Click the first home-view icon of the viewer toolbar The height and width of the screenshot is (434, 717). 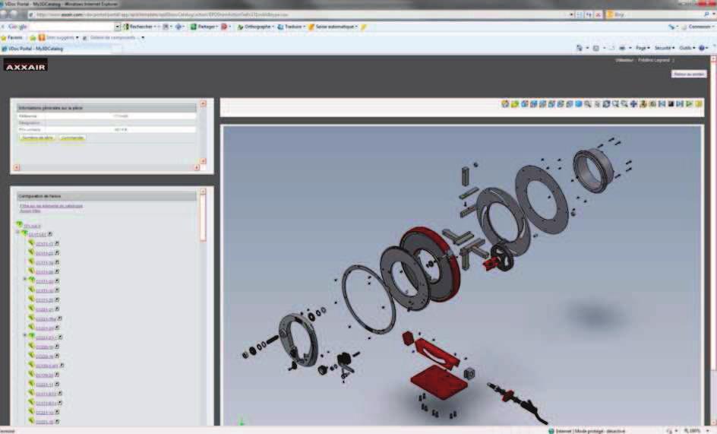click(505, 104)
